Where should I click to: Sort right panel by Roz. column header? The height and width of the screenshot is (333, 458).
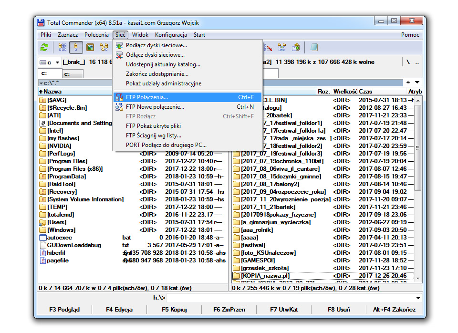[x=323, y=92]
